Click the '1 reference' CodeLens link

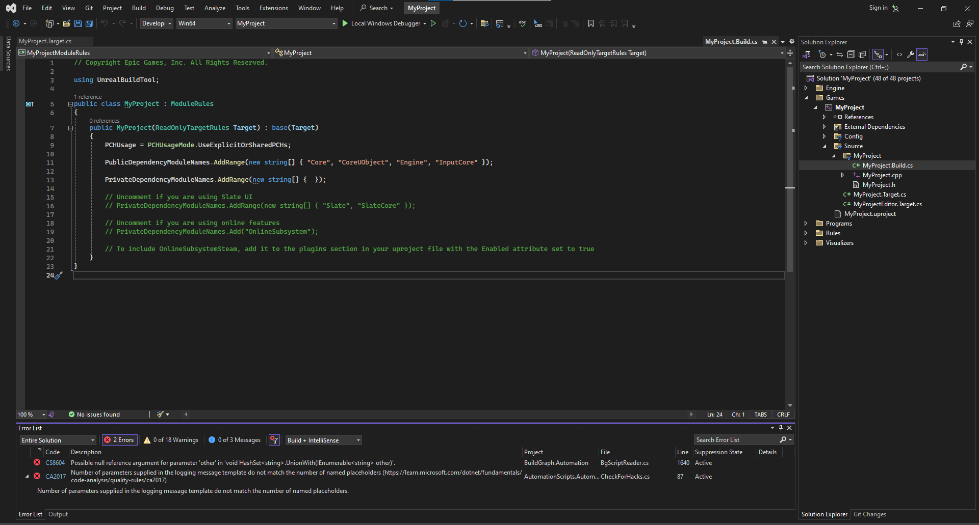point(88,97)
